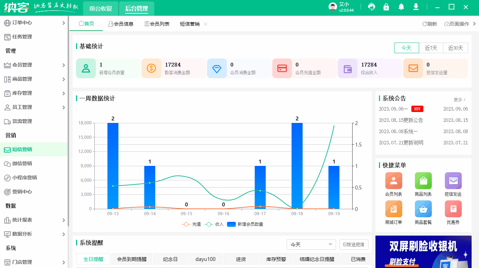Click the notification bell in the top bar

tap(401, 7)
